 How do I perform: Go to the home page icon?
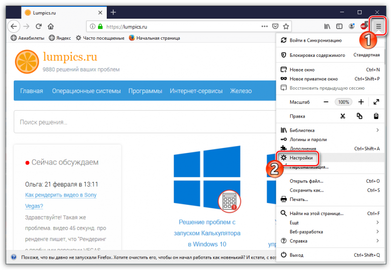[x=51, y=26]
